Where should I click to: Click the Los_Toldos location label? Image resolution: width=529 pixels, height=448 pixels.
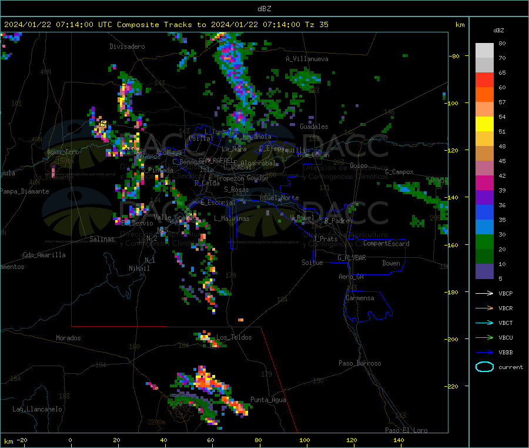(234, 337)
